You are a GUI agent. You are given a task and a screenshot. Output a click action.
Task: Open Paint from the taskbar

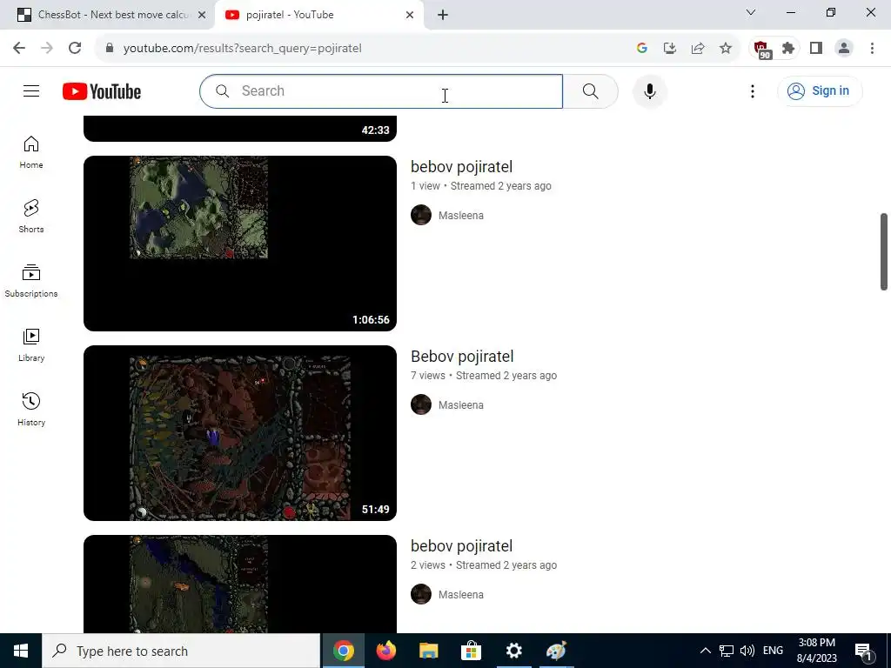556,651
